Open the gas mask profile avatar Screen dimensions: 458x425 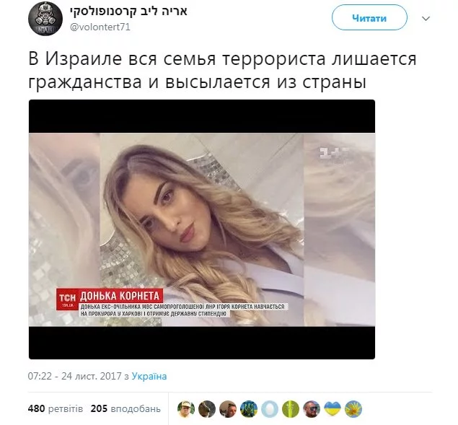[45, 19]
